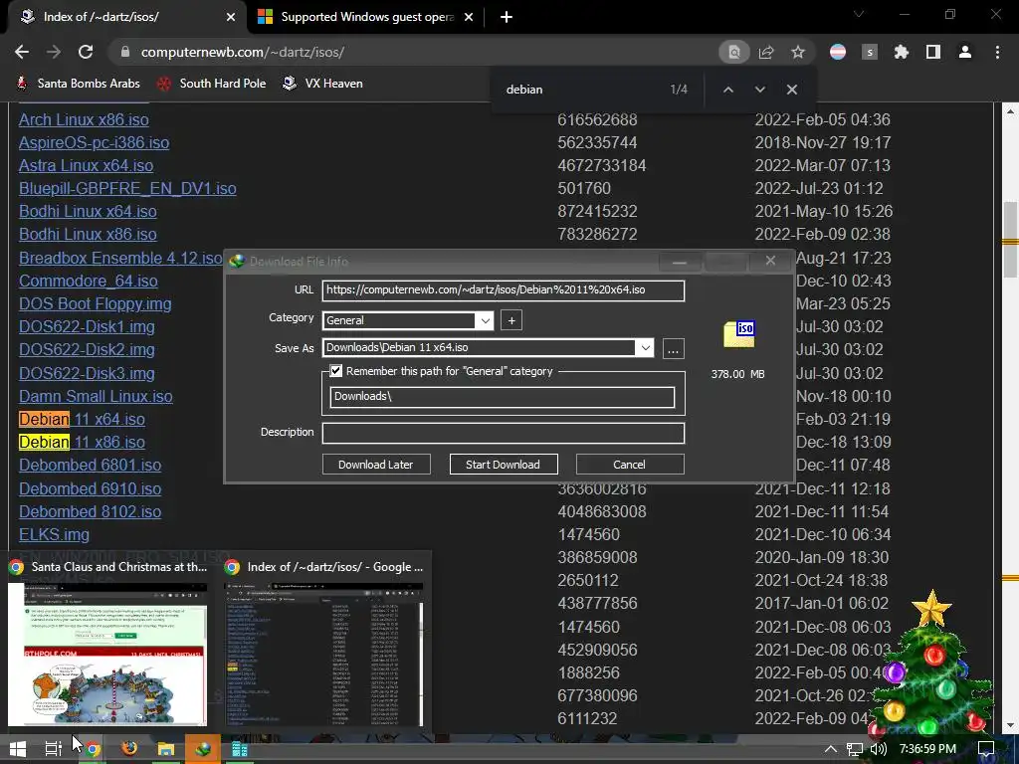Open Damn Small Linux.iso link
Image resolution: width=1019 pixels, height=764 pixels.
tap(96, 396)
